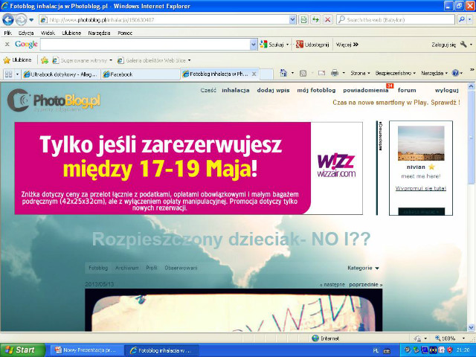This screenshot has width=476, height=357.
Task: Open the Narzędzia command bar dropdown
Action: (x=434, y=73)
